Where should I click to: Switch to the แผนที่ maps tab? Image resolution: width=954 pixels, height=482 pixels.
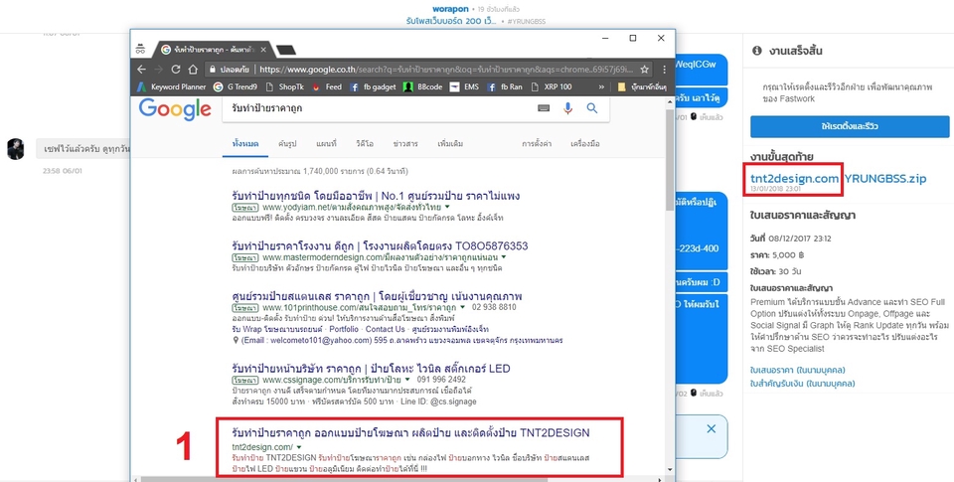(x=326, y=144)
